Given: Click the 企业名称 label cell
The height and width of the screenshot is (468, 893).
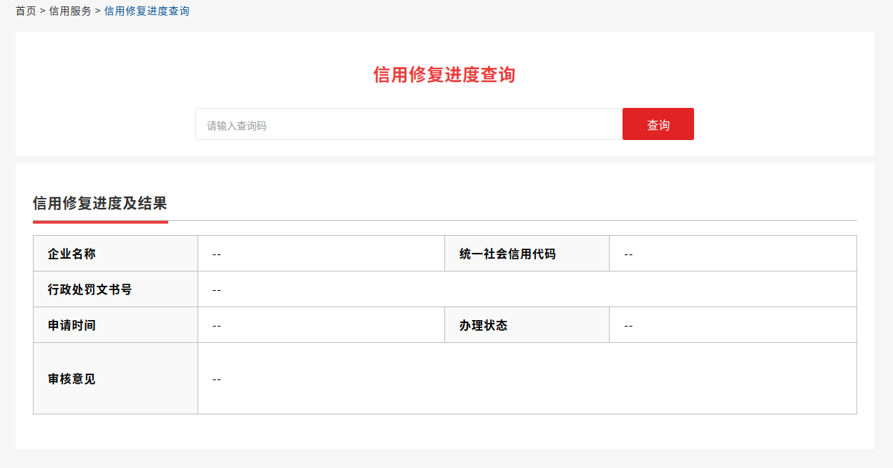Looking at the screenshot, I should click(115, 254).
